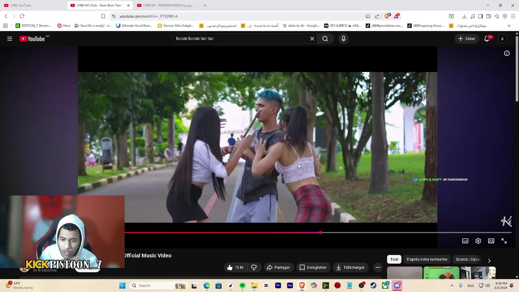Open Spotify from the taskbar
Screen dimensions: 519x292
[x=242, y=286]
